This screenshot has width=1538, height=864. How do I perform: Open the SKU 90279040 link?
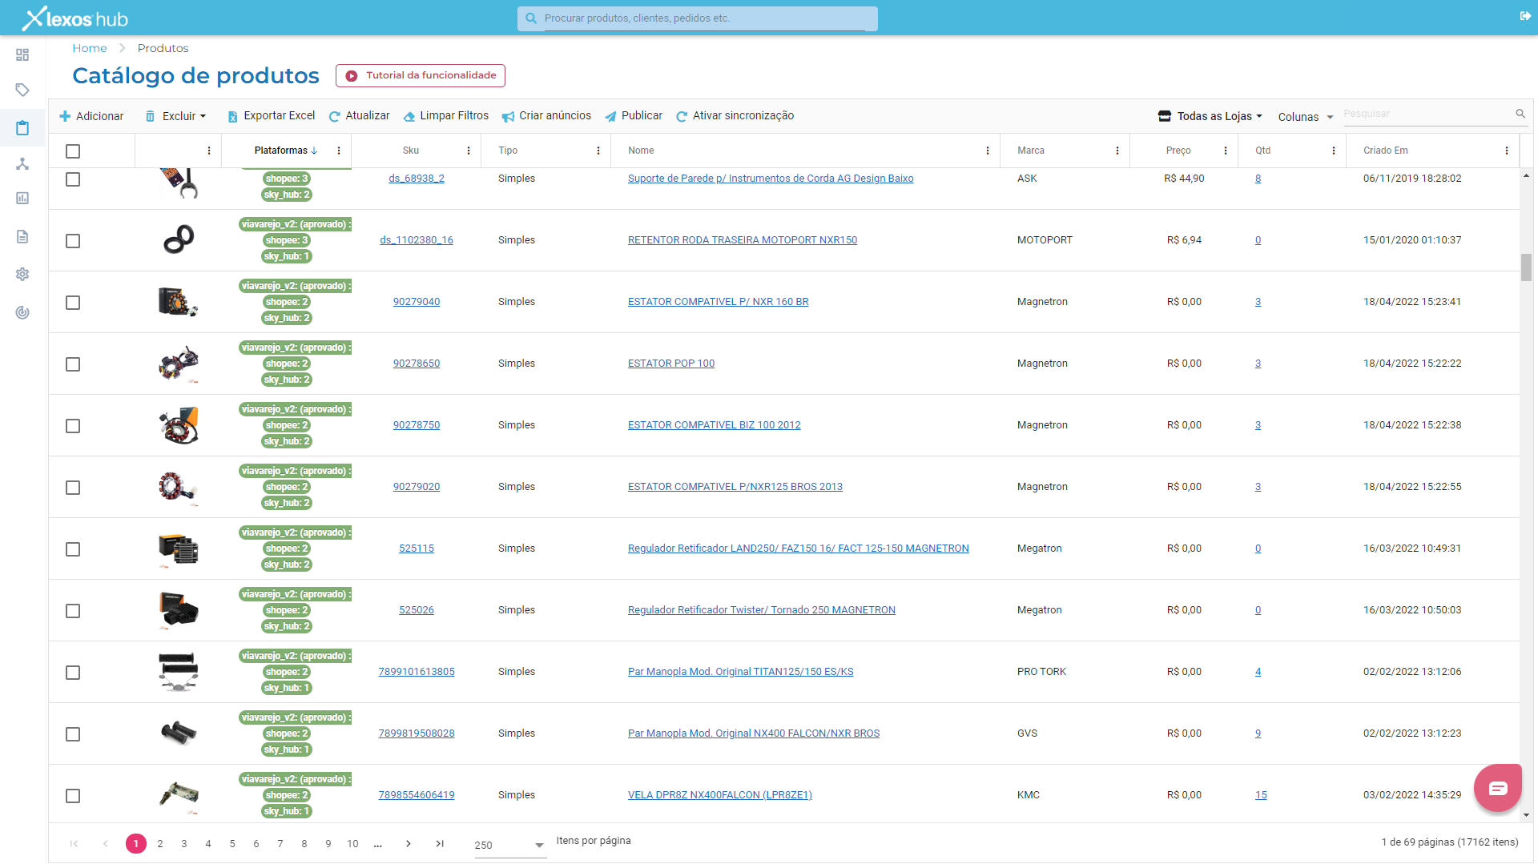[x=417, y=302]
